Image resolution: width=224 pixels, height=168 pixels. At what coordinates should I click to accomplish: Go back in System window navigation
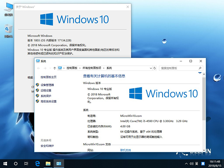coord(38,68)
